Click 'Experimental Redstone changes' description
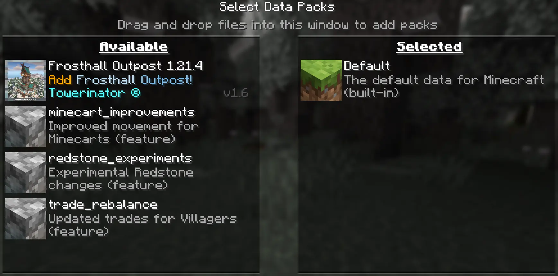Screen dimensions: 558x276 coord(121,179)
